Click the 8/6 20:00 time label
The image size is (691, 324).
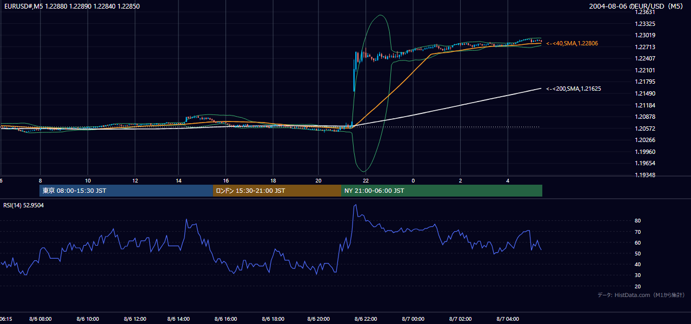(318, 319)
